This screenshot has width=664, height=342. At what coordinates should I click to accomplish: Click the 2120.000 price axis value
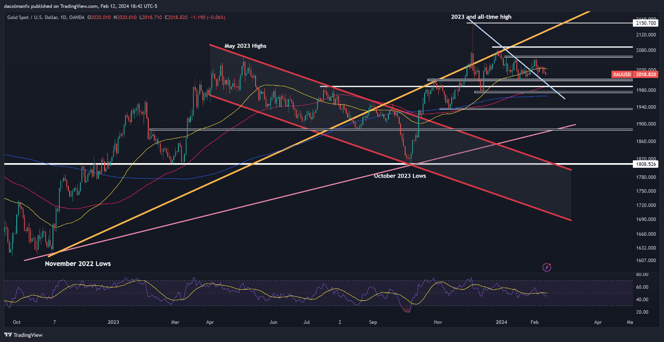pos(647,35)
